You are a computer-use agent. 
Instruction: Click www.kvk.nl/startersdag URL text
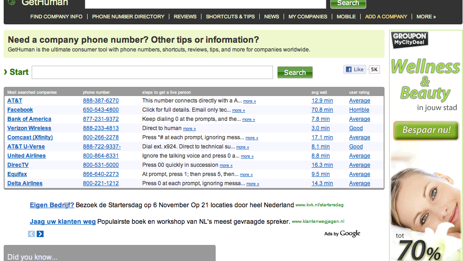319,205
